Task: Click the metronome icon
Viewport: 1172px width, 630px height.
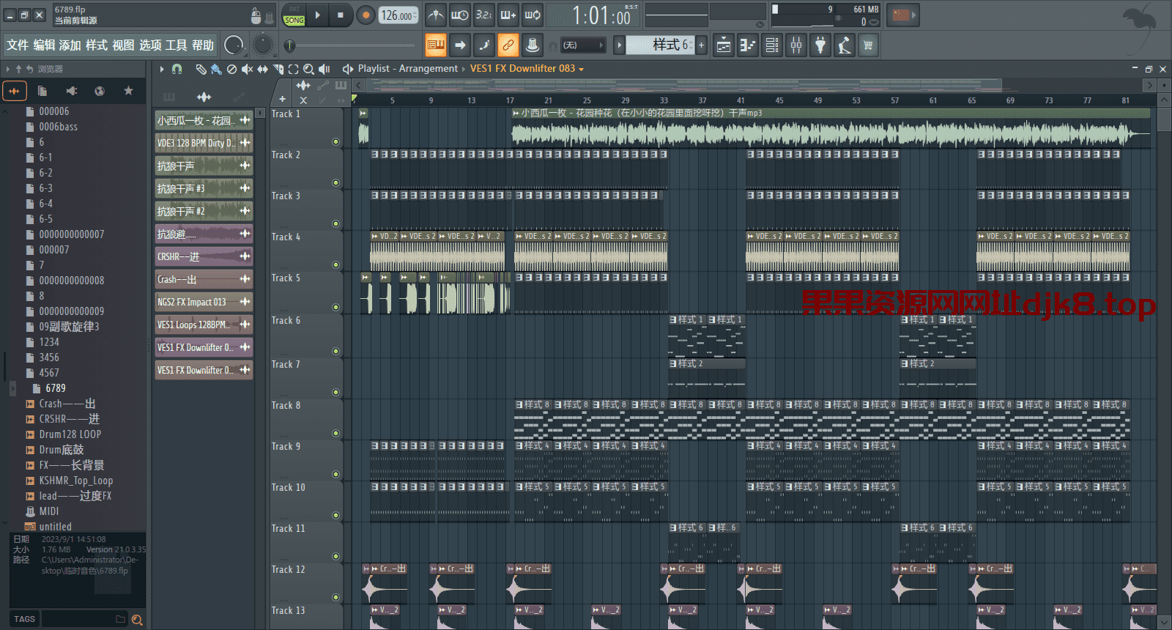Action: [436, 15]
